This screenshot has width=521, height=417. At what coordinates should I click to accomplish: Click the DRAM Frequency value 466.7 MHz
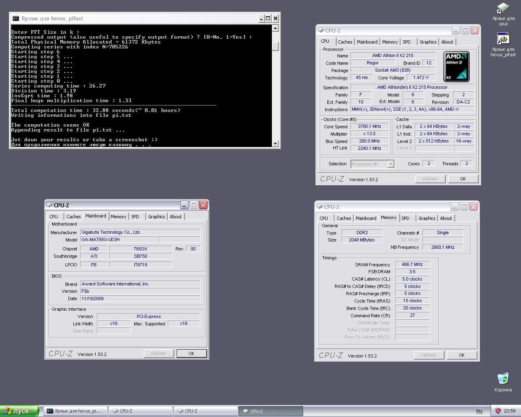tap(412, 264)
